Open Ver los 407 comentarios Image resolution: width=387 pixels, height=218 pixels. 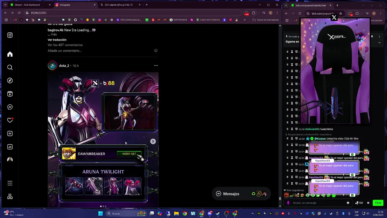(x=65, y=45)
